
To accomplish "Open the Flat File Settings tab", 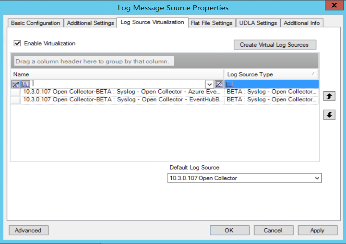I will 212,23.
